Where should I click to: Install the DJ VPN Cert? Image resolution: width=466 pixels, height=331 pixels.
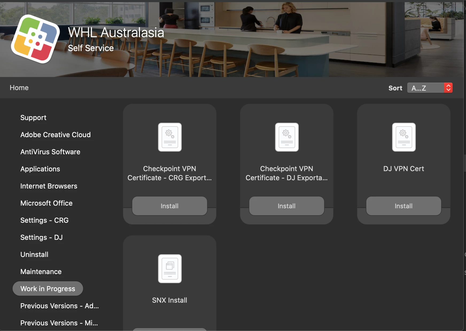click(x=404, y=206)
